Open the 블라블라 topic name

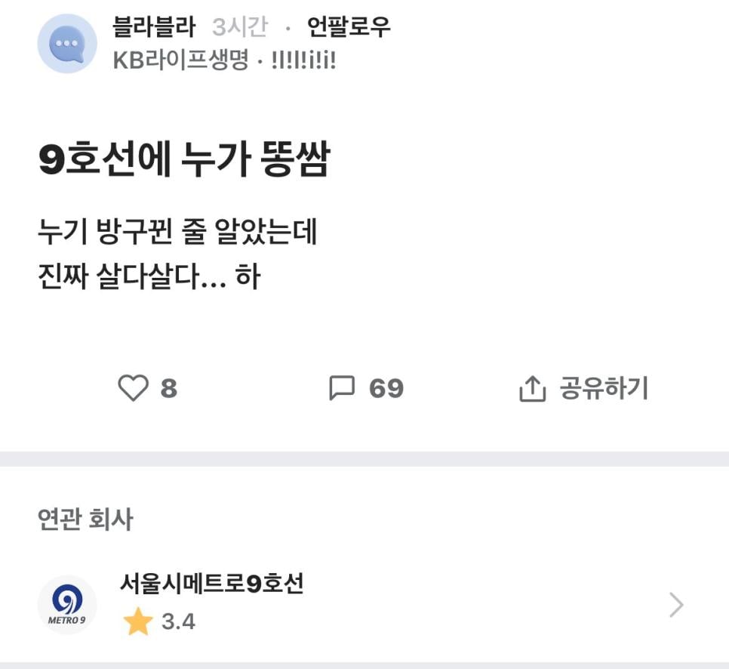point(154,28)
